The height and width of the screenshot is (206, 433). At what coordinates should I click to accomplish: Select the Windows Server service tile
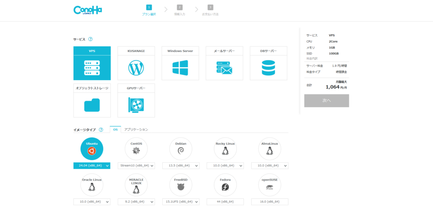[x=180, y=63]
